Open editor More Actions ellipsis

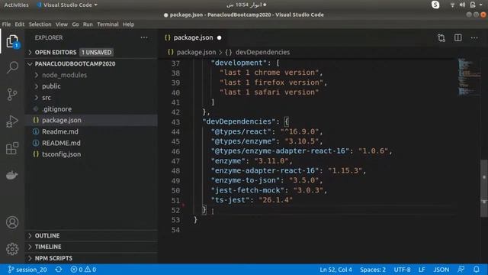(474, 37)
